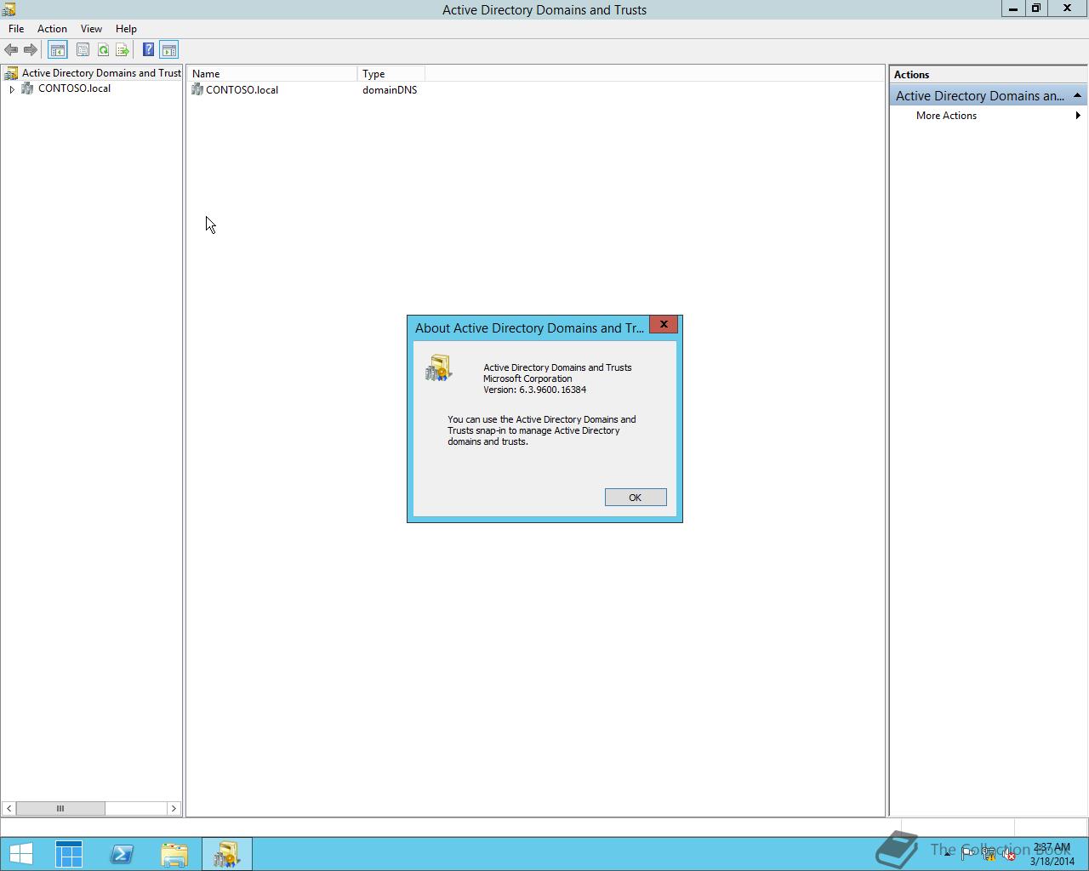The height and width of the screenshot is (871, 1089).
Task: Click the Microsoft Corporation text in dialog
Action: click(527, 379)
